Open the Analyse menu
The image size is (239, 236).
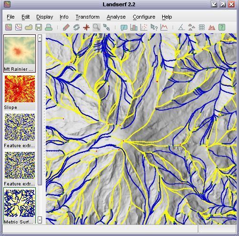coord(116,17)
